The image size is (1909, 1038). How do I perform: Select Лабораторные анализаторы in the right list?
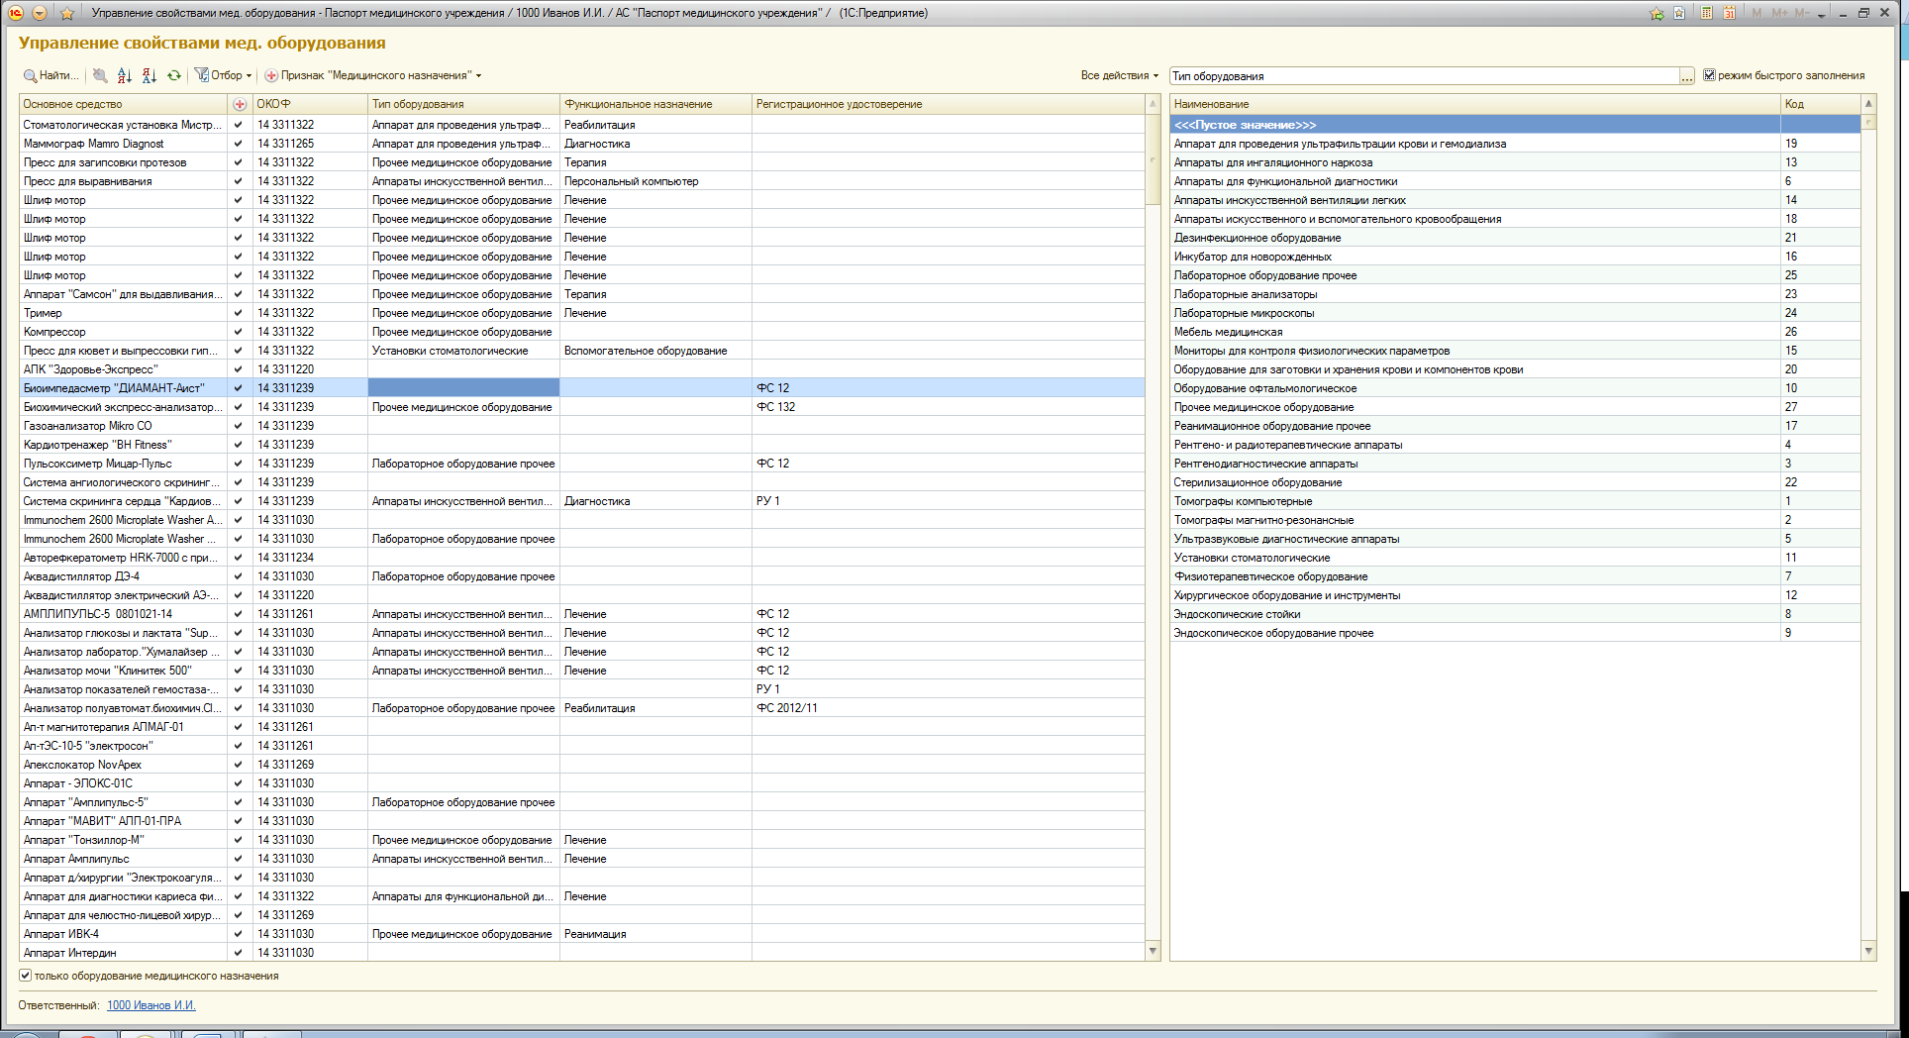pyautogui.click(x=1246, y=294)
